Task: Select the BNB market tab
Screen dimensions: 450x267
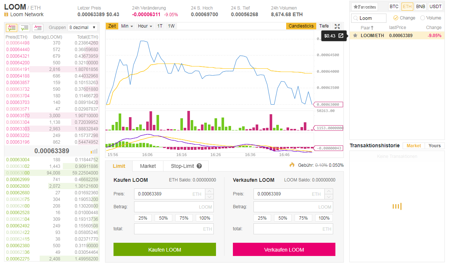Action: (x=421, y=7)
